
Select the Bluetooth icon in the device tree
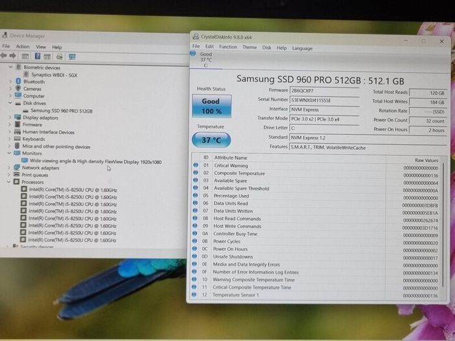pos(18,81)
